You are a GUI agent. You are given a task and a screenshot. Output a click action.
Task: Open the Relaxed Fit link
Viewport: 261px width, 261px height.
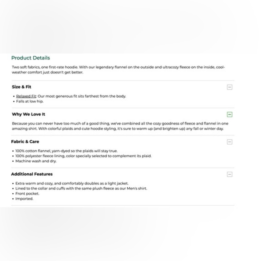[26, 96]
